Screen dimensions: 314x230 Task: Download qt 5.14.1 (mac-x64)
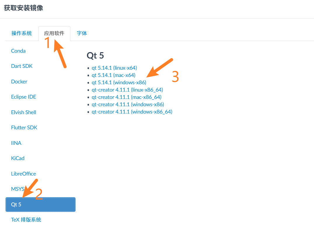coord(114,75)
